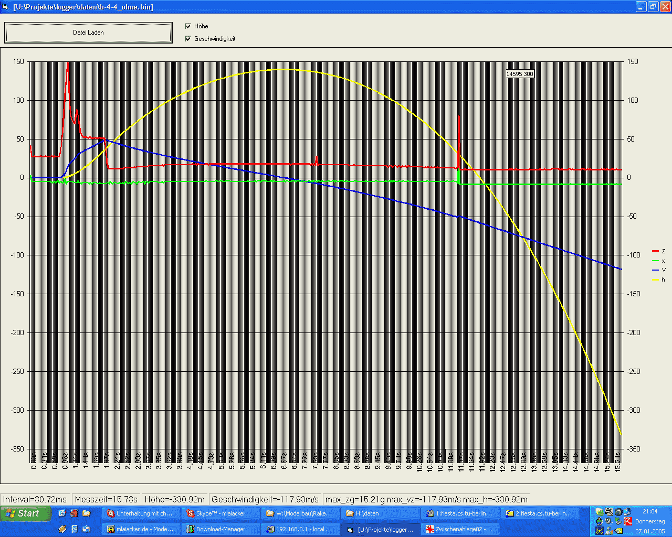Uncheck the Höhe checkbox
Image resolution: width=672 pixels, height=537 pixels.
(x=188, y=26)
